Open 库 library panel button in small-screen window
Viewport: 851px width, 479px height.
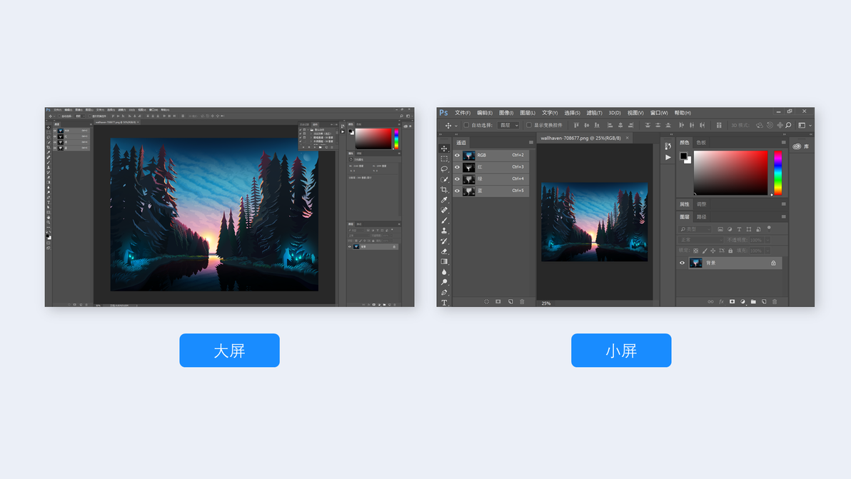click(801, 146)
